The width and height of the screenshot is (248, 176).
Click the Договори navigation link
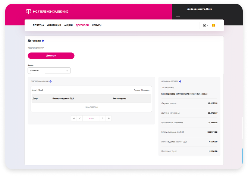point(82,25)
